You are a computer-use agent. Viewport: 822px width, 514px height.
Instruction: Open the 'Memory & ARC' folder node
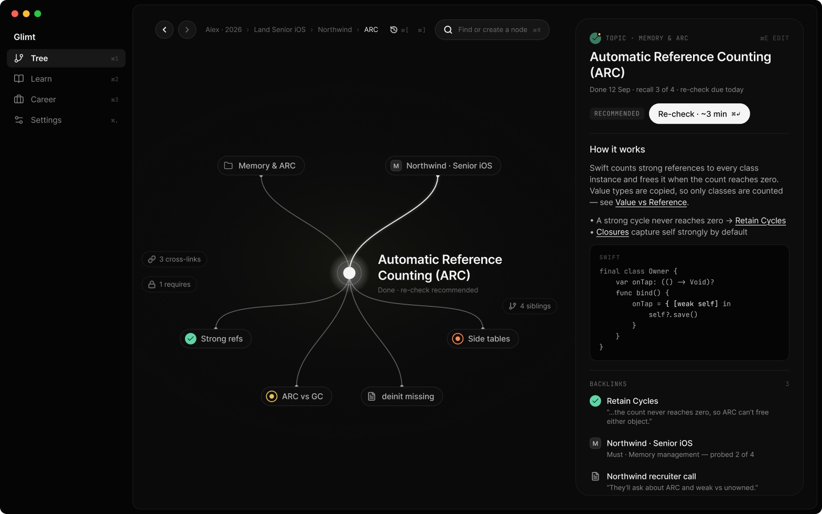261,166
